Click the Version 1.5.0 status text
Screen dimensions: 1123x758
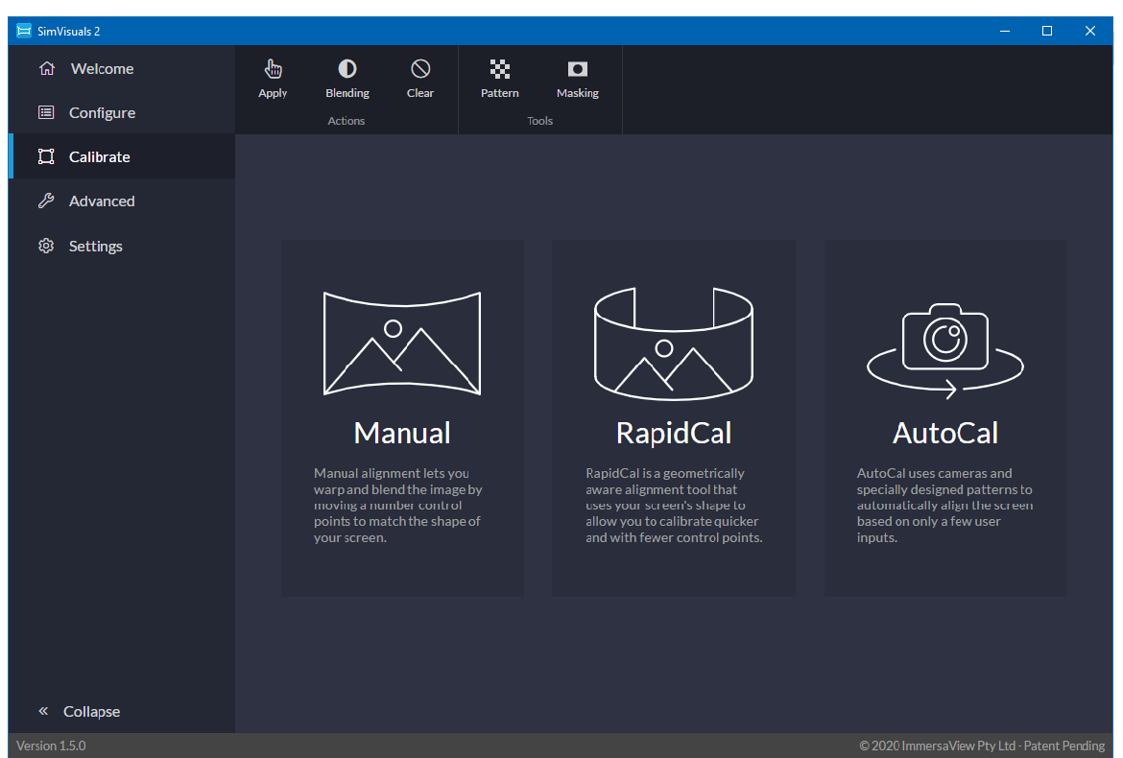click(x=51, y=746)
